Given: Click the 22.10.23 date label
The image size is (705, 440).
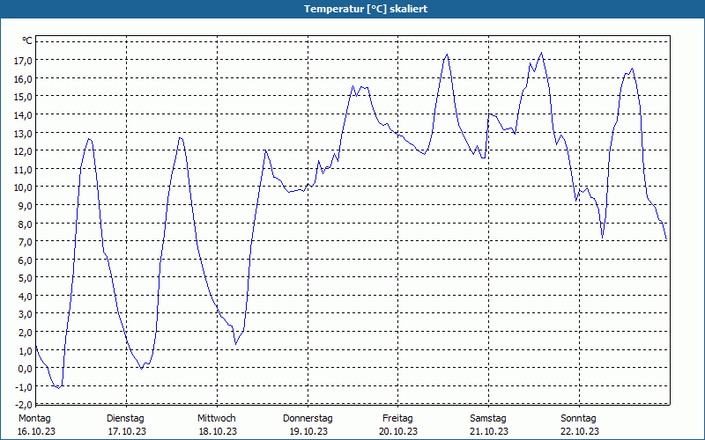Looking at the screenshot, I should 580,431.
